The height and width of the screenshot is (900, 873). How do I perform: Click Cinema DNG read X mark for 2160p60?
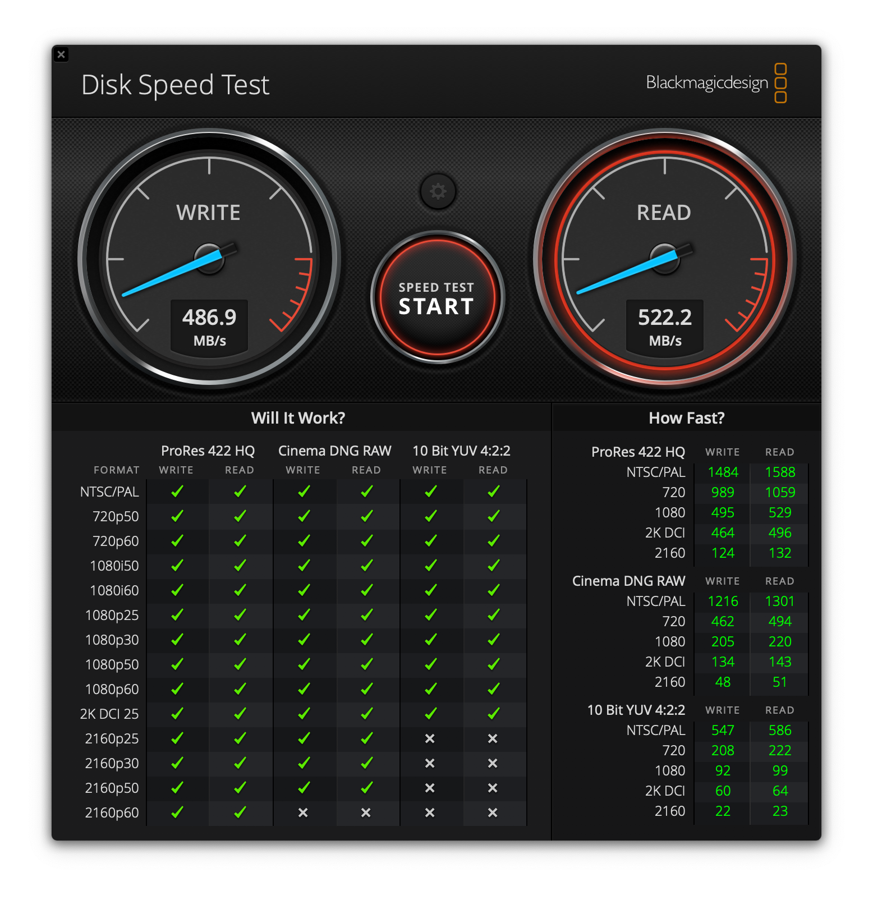click(x=366, y=812)
